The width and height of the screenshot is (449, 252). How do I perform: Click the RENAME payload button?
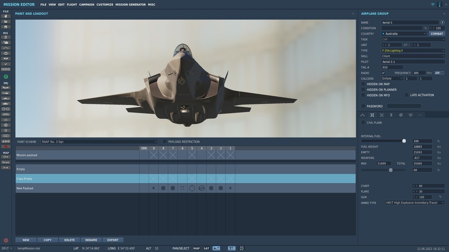pyautogui.click(x=91, y=240)
